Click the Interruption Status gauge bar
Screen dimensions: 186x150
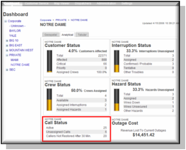[x=117, y=61]
